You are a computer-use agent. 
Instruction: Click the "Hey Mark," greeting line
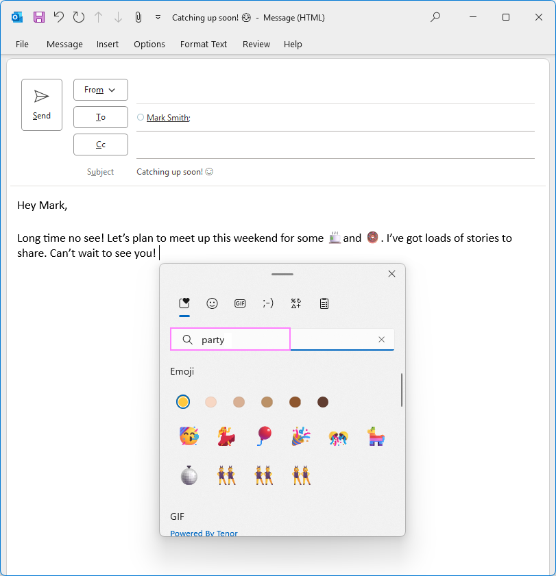(43, 205)
